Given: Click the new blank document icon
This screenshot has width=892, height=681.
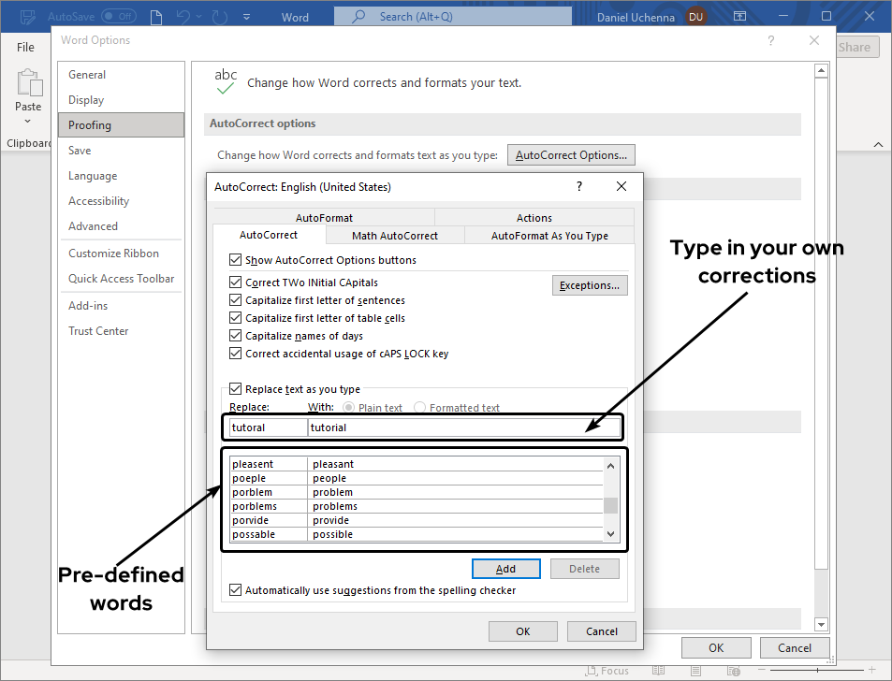Looking at the screenshot, I should coord(156,16).
